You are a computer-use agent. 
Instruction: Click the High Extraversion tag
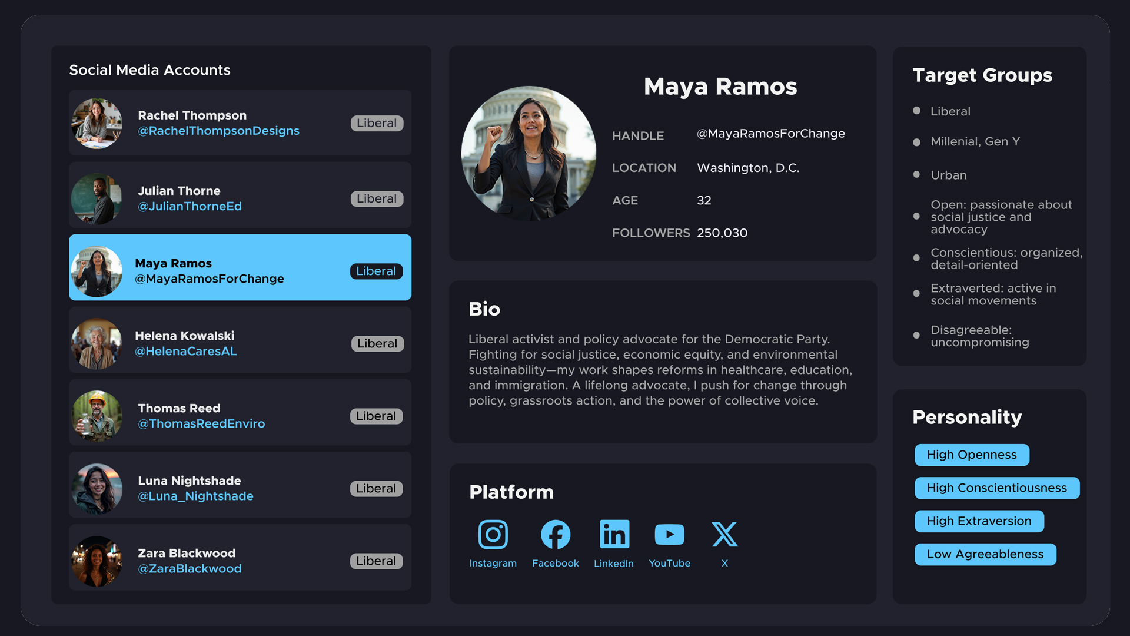979,521
